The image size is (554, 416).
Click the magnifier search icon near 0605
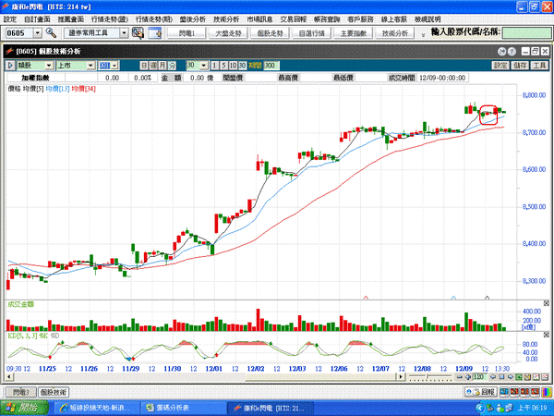coord(51,33)
